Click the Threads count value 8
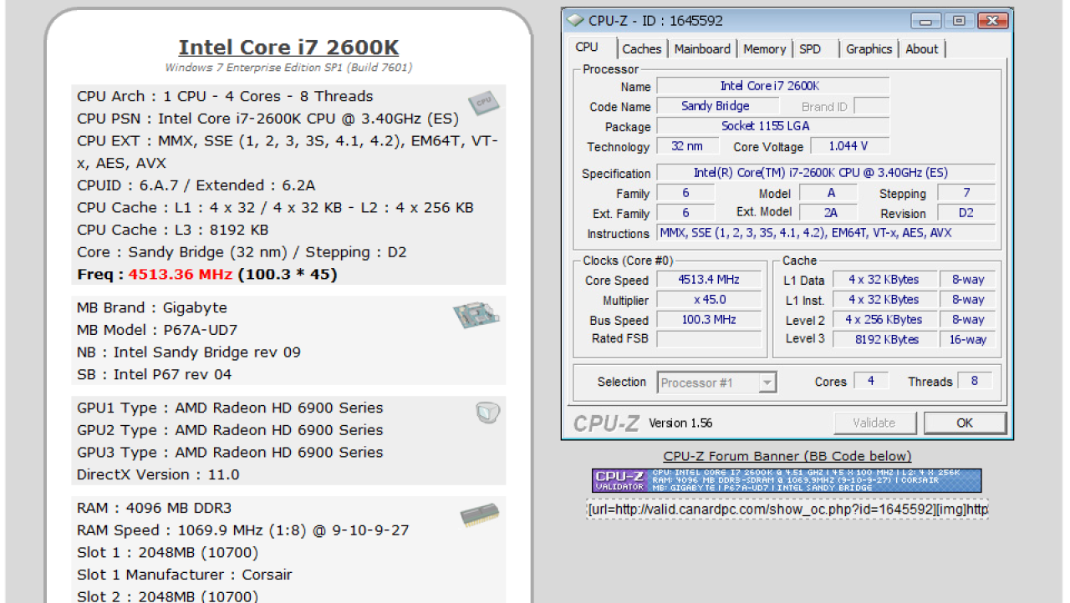The height and width of the screenshot is (603, 1070). click(975, 381)
